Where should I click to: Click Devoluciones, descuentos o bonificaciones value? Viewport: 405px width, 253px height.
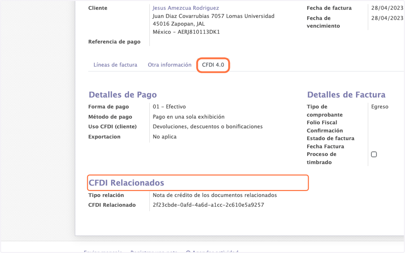pyautogui.click(x=208, y=127)
